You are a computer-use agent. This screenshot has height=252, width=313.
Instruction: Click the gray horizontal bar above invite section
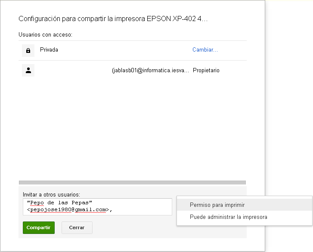(x=132, y=183)
